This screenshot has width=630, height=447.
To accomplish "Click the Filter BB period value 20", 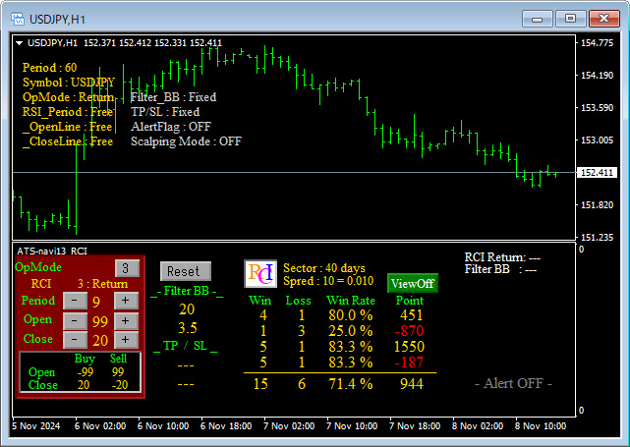I will point(187,309).
